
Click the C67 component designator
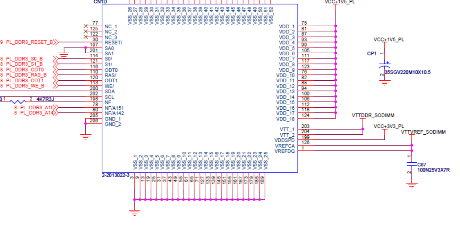[x=422, y=164]
